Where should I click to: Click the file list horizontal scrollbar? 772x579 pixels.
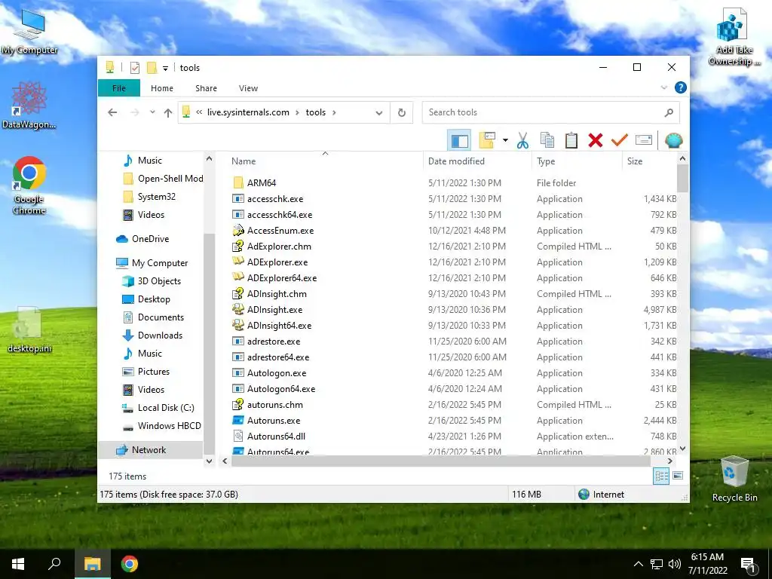click(441, 461)
